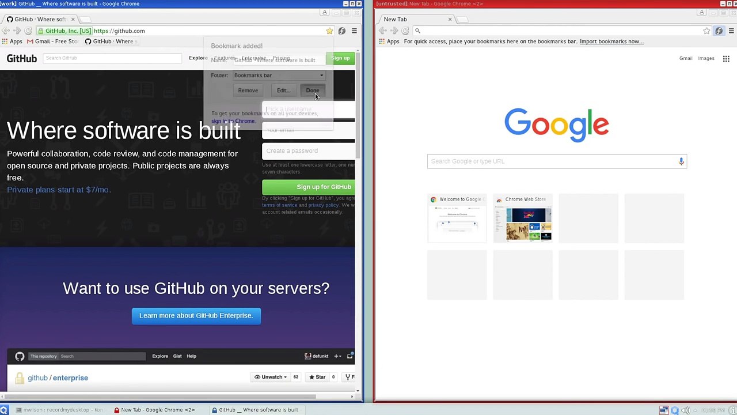Click the Search GitHub field
Viewport: 737px width, 415px height.
[x=112, y=58]
